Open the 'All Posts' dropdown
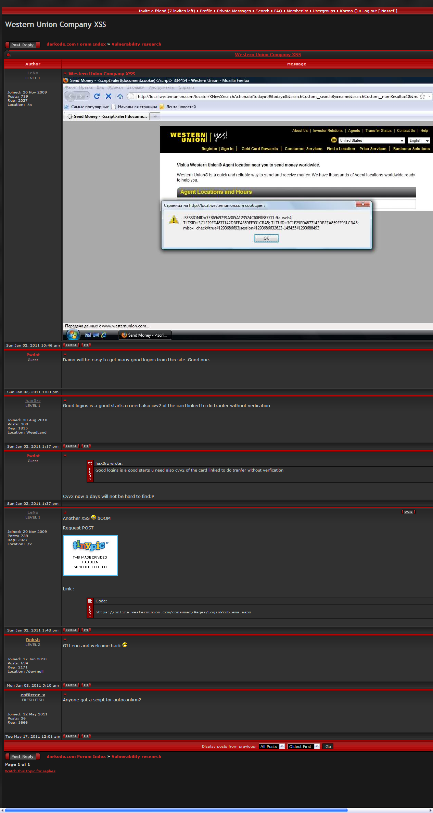 (x=272, y=747)
